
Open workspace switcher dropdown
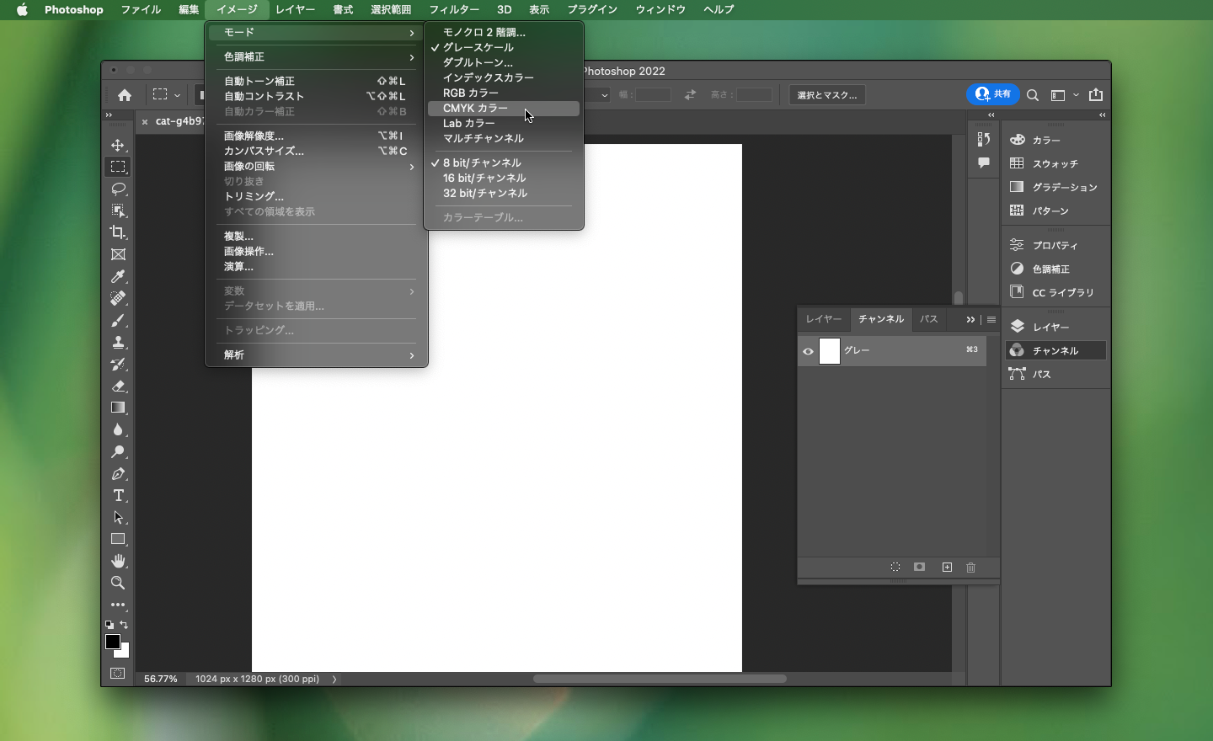click(1065, 95)
